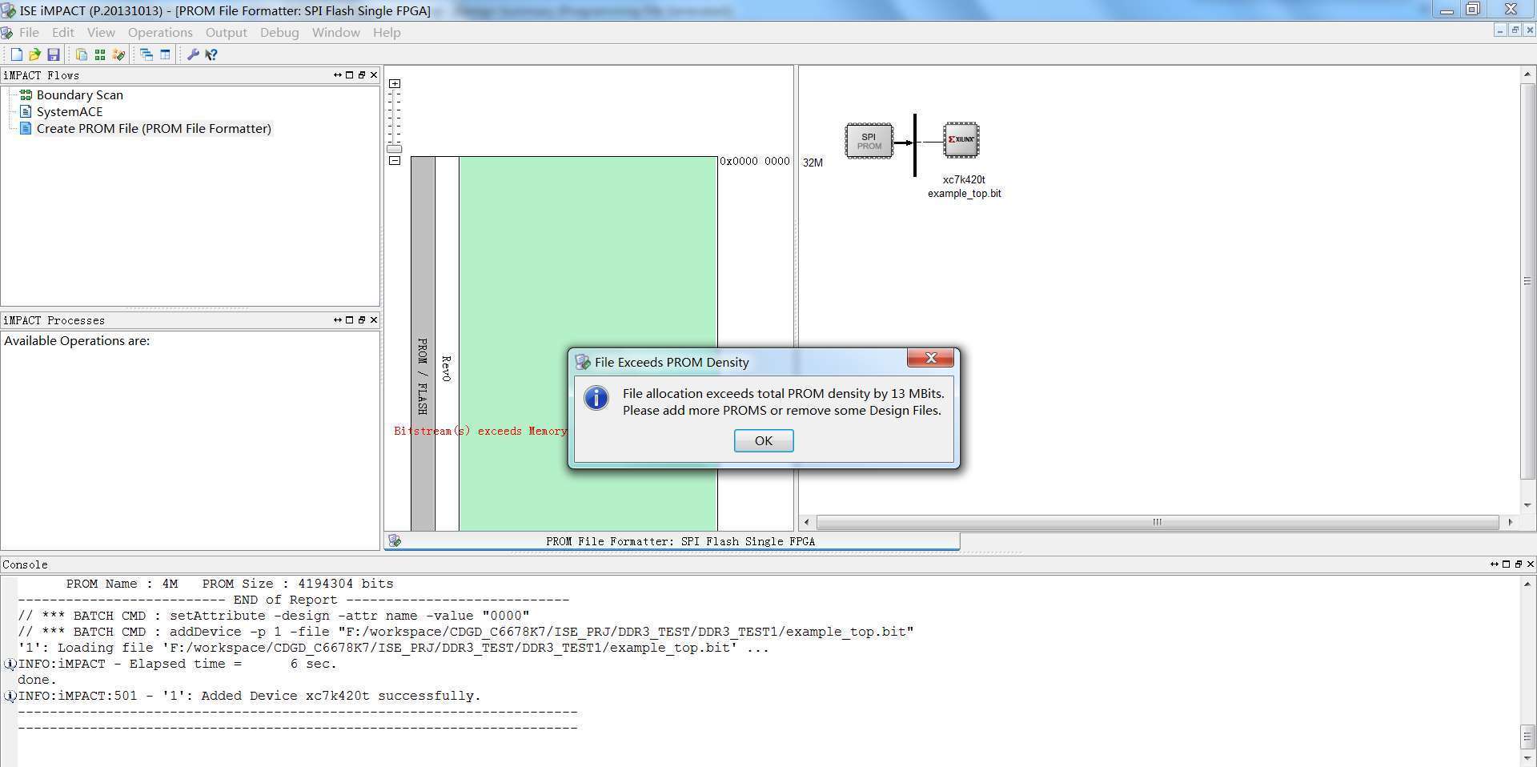
Task: Click the SystemACE document icon
Action: pyautogui.click(x=26, y=111)
